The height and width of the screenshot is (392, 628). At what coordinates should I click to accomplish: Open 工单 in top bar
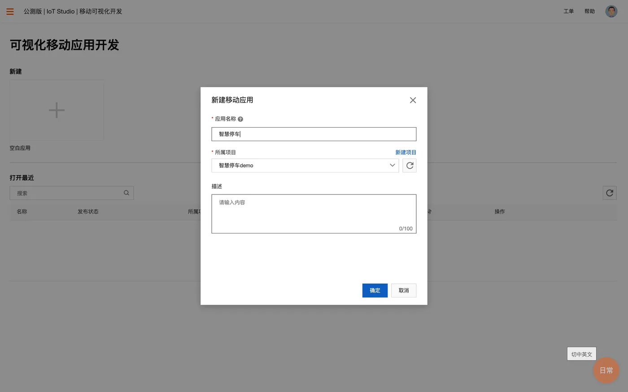pyautogui.click(x=568, y=11)
